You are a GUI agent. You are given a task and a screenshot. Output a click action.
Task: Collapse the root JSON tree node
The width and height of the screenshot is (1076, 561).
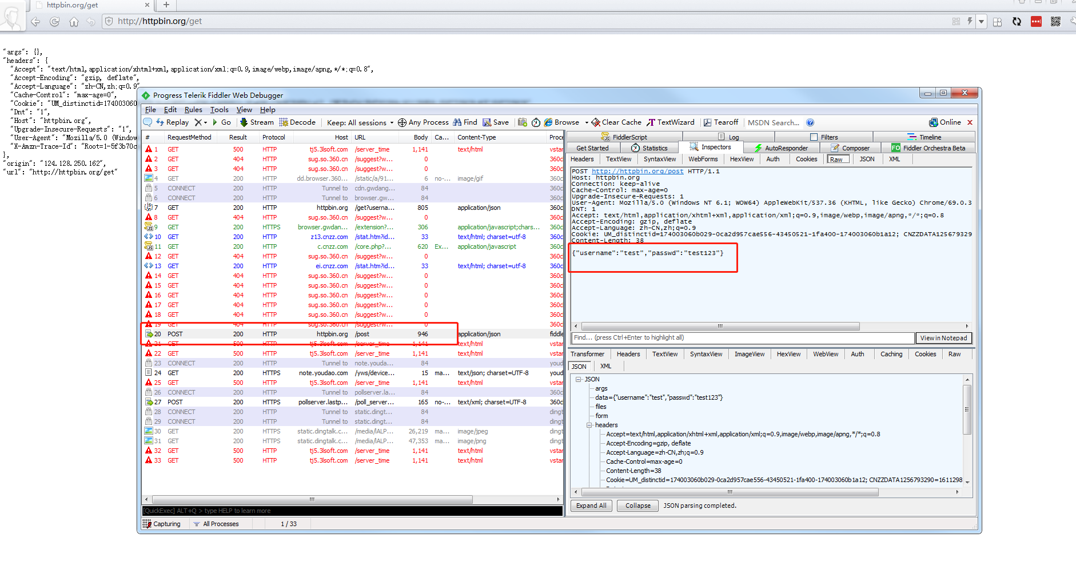[x=578, y=379]
